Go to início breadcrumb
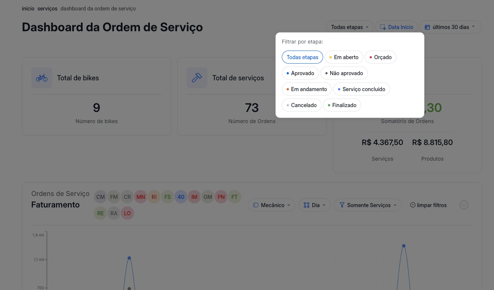This screenshot has width=494, height=290. pos(28,9)
